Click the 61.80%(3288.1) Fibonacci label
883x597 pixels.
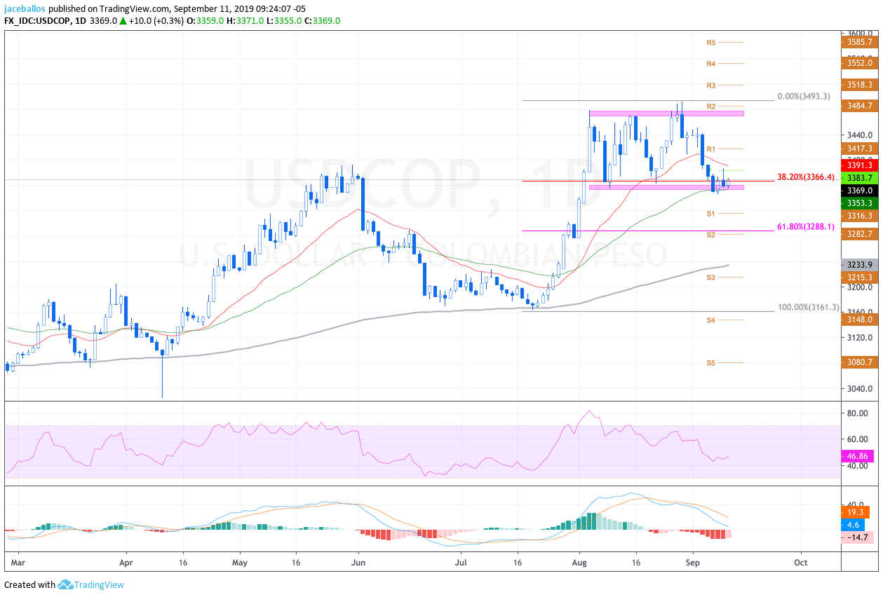point(806,227)
